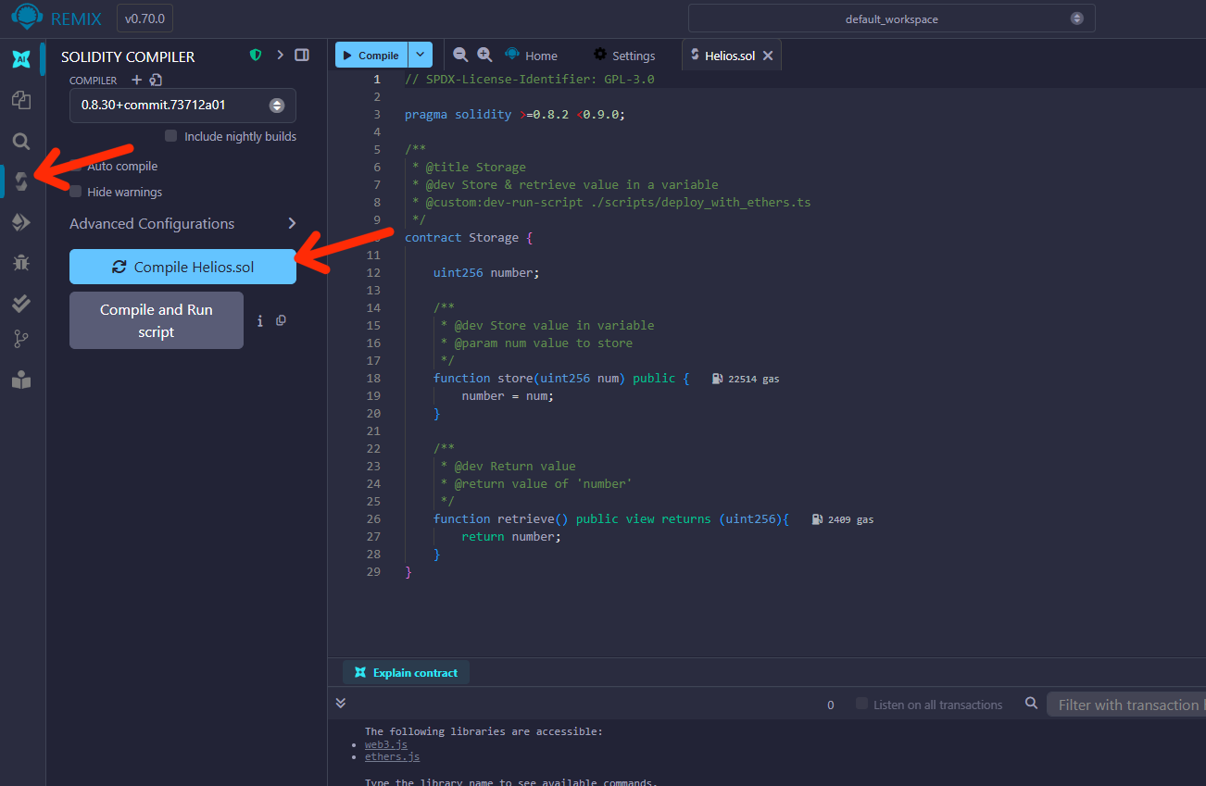Expand Advanced Configurations section
Viewport: 1206px width, 786px height.
(x=182, y=224)
